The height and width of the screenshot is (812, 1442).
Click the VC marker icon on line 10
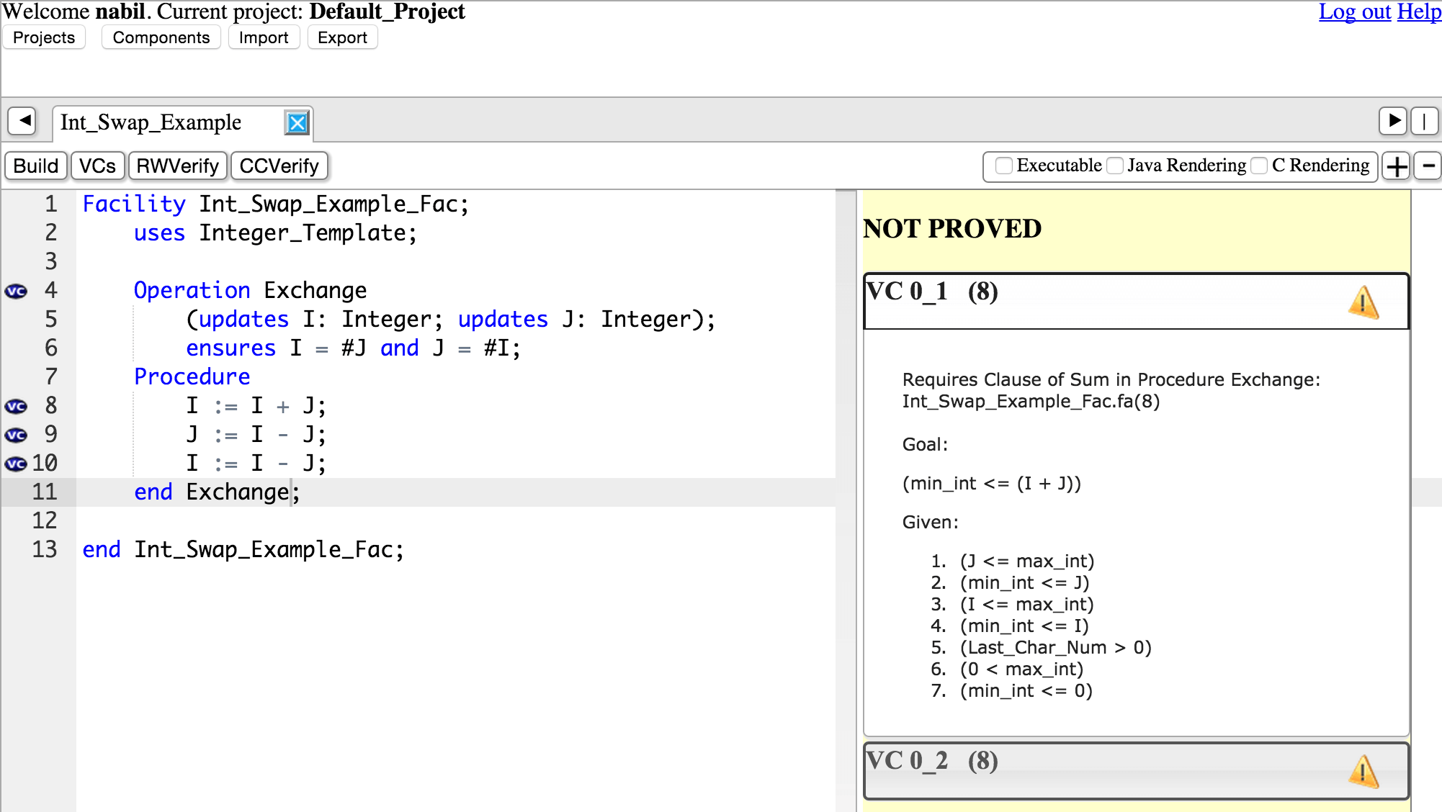[16, 464]
